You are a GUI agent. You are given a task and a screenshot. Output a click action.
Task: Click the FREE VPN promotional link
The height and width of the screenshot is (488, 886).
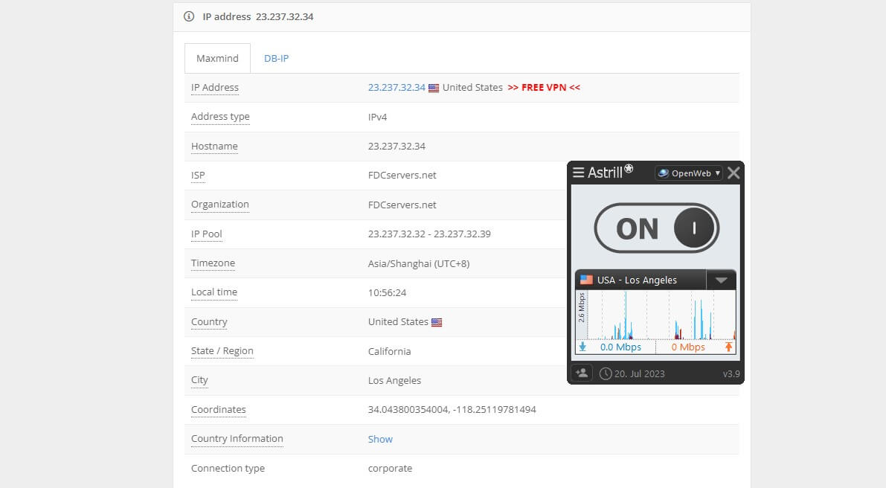pyautogui.click(x=544, y=88)
